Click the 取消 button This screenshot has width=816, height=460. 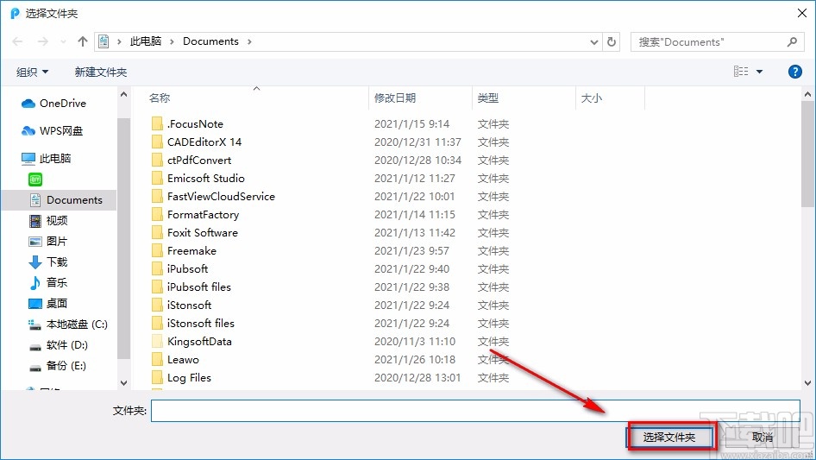point(763,437)
